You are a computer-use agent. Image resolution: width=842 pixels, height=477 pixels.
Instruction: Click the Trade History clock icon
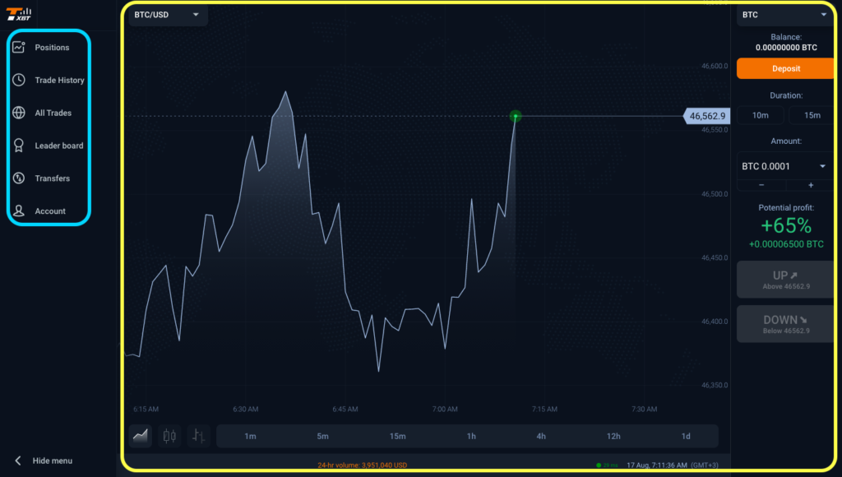click(19, 80)
